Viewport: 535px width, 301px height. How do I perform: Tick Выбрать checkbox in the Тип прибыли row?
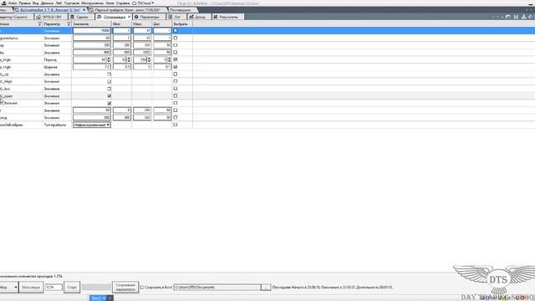pyautogui.click(x=176, y=125)
